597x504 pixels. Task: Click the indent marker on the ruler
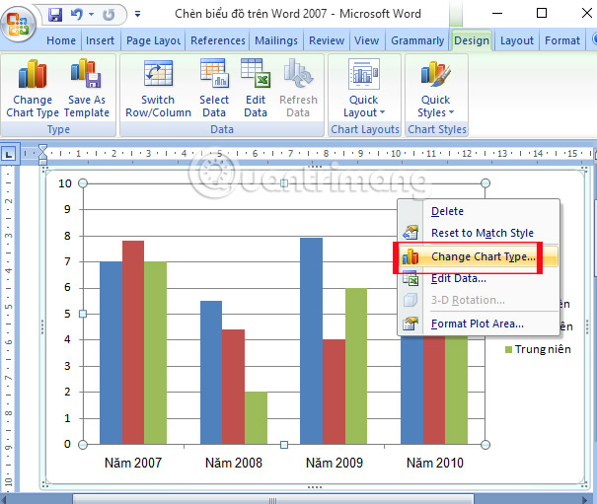tap(43, 154)
